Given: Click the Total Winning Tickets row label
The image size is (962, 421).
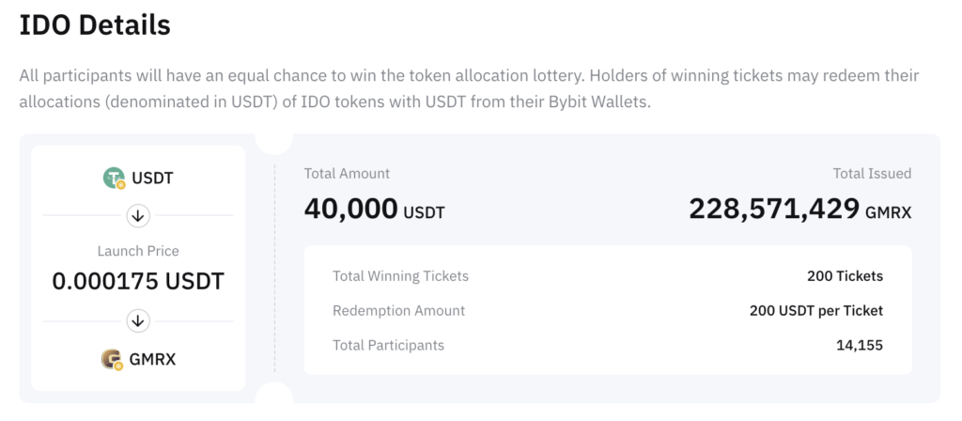Looking at the screenshot, I should (x=400, y=276).
